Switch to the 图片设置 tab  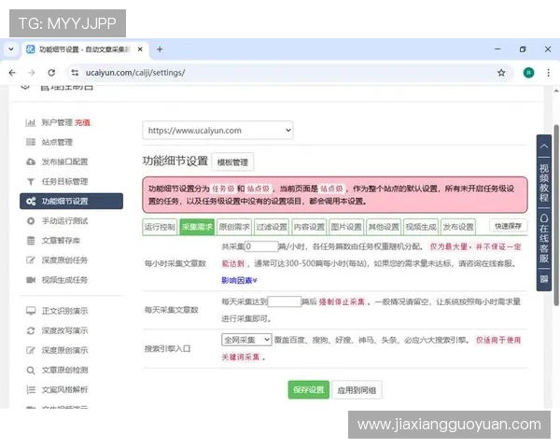pos(346,227)
